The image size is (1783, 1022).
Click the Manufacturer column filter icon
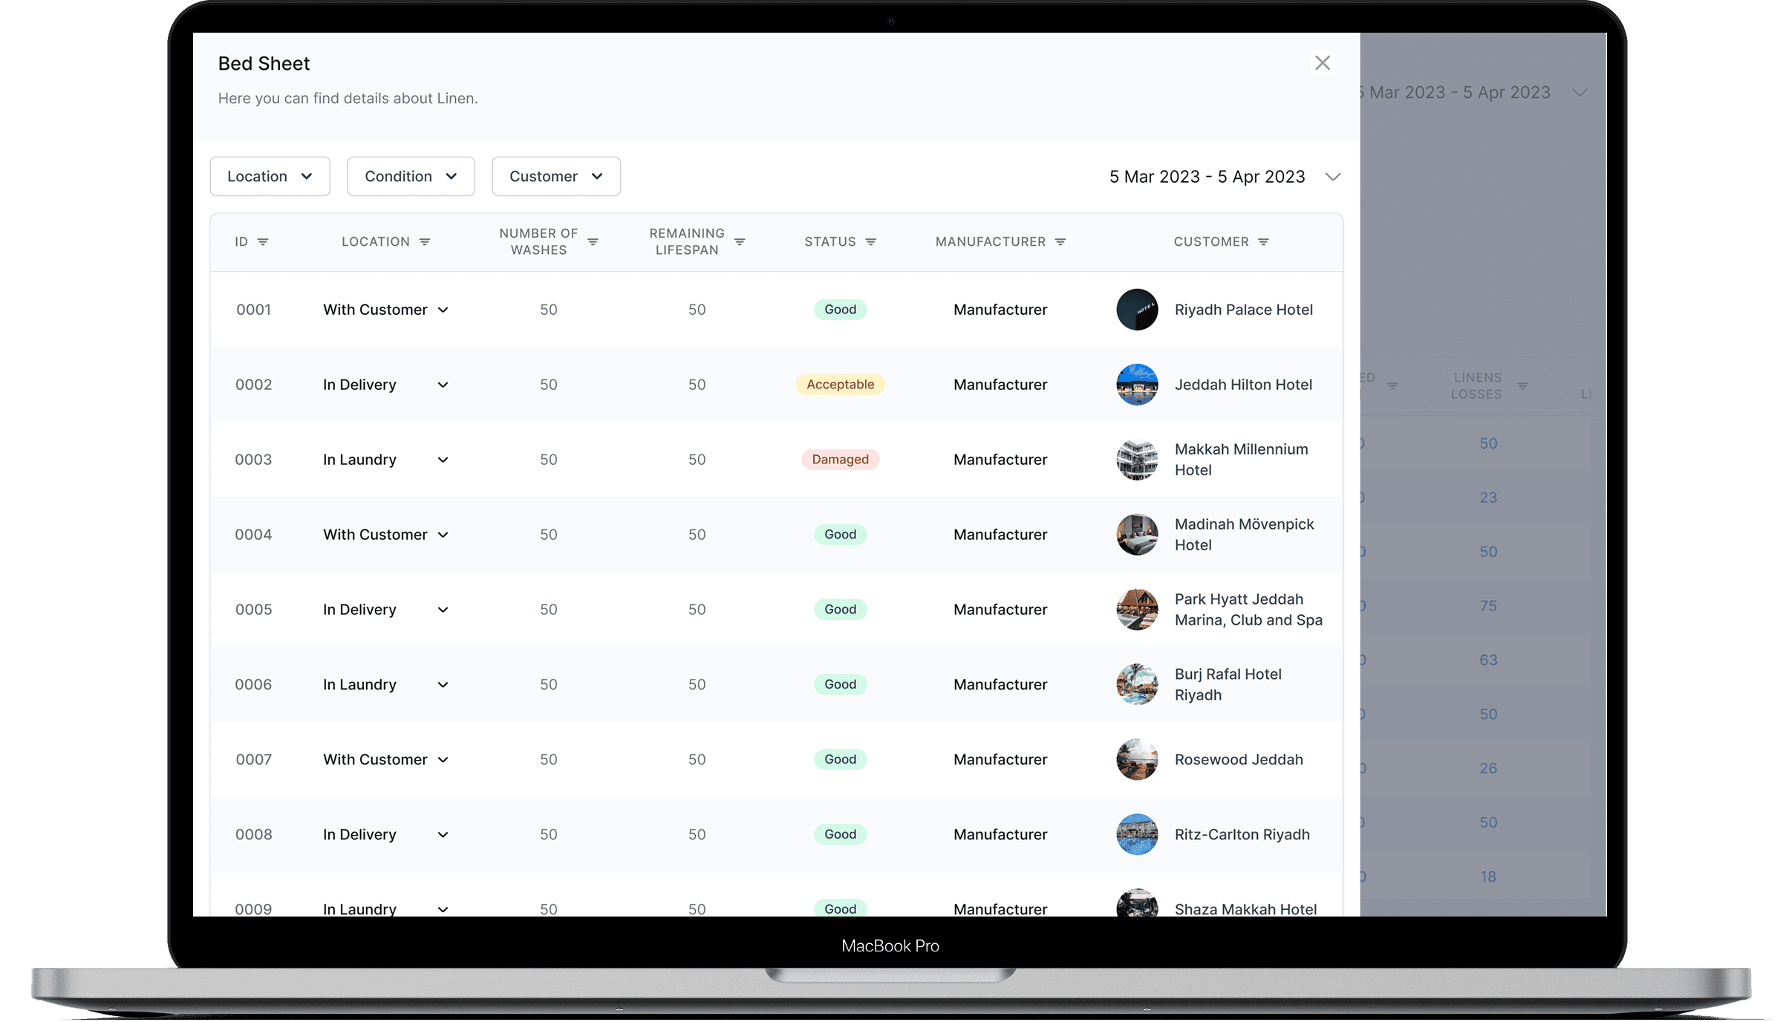pyautogui.click(x=1060, y=242)
